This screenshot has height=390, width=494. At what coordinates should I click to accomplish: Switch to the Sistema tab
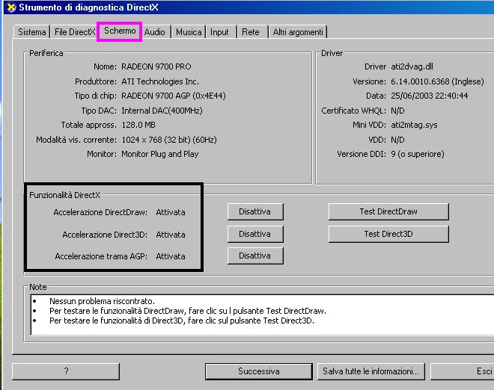pyautogui.click(x=31, y=32)
